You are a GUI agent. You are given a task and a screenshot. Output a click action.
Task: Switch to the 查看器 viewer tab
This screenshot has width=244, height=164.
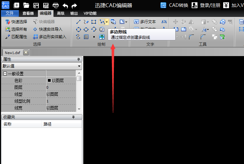tap(28, 13)
